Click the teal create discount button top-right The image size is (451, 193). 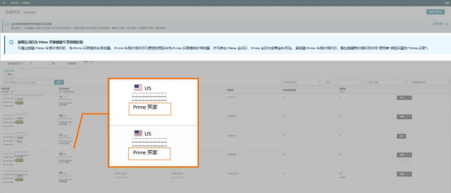coord(435,12)
